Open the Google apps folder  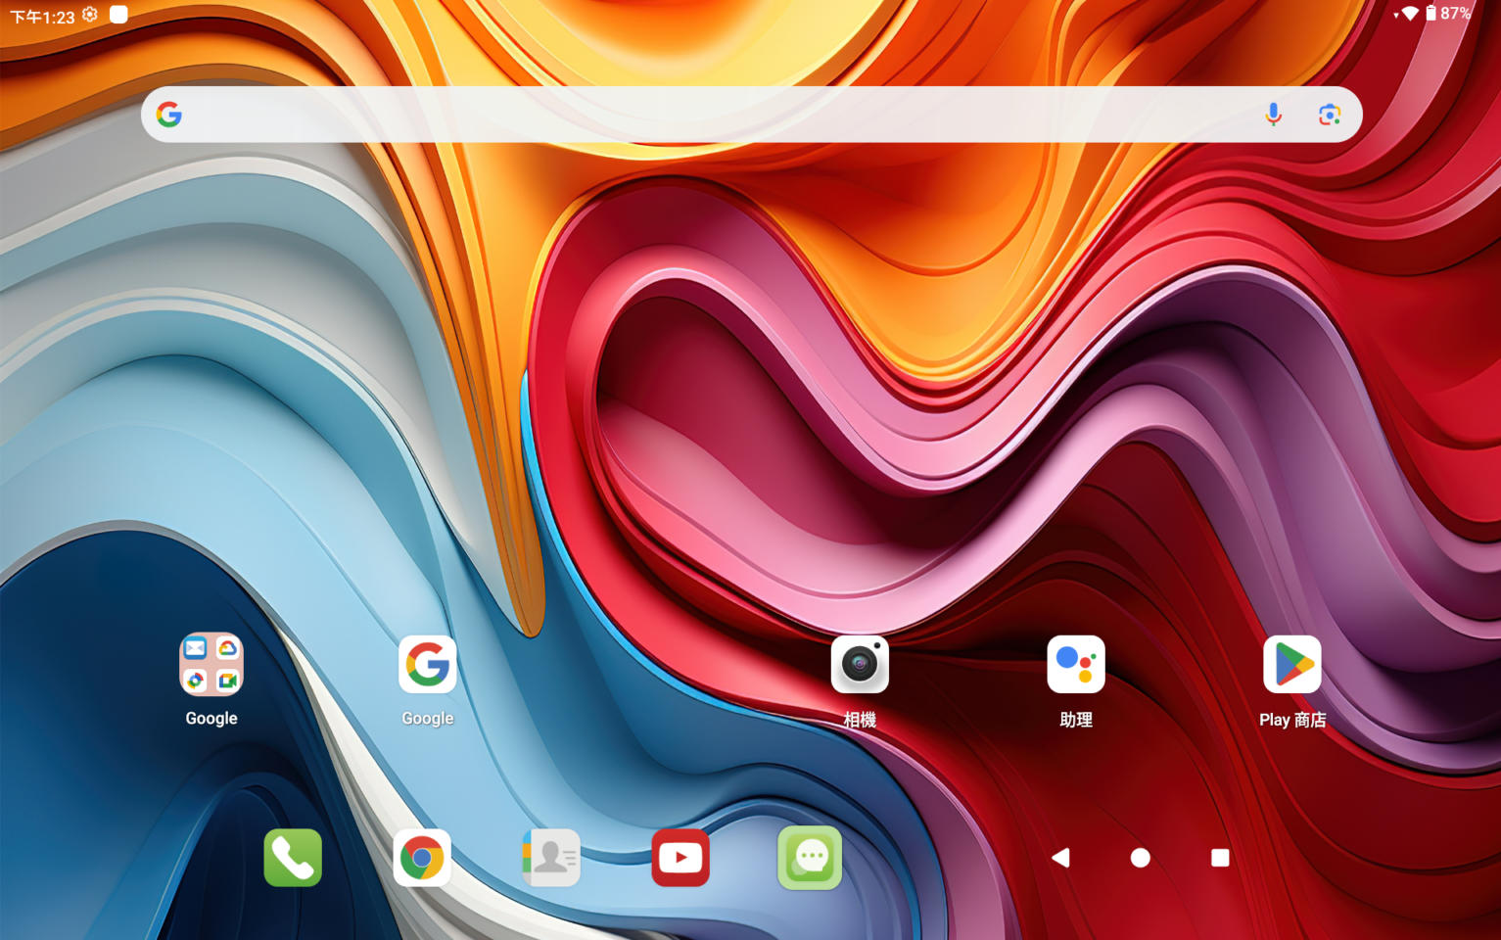click(211, 664)
